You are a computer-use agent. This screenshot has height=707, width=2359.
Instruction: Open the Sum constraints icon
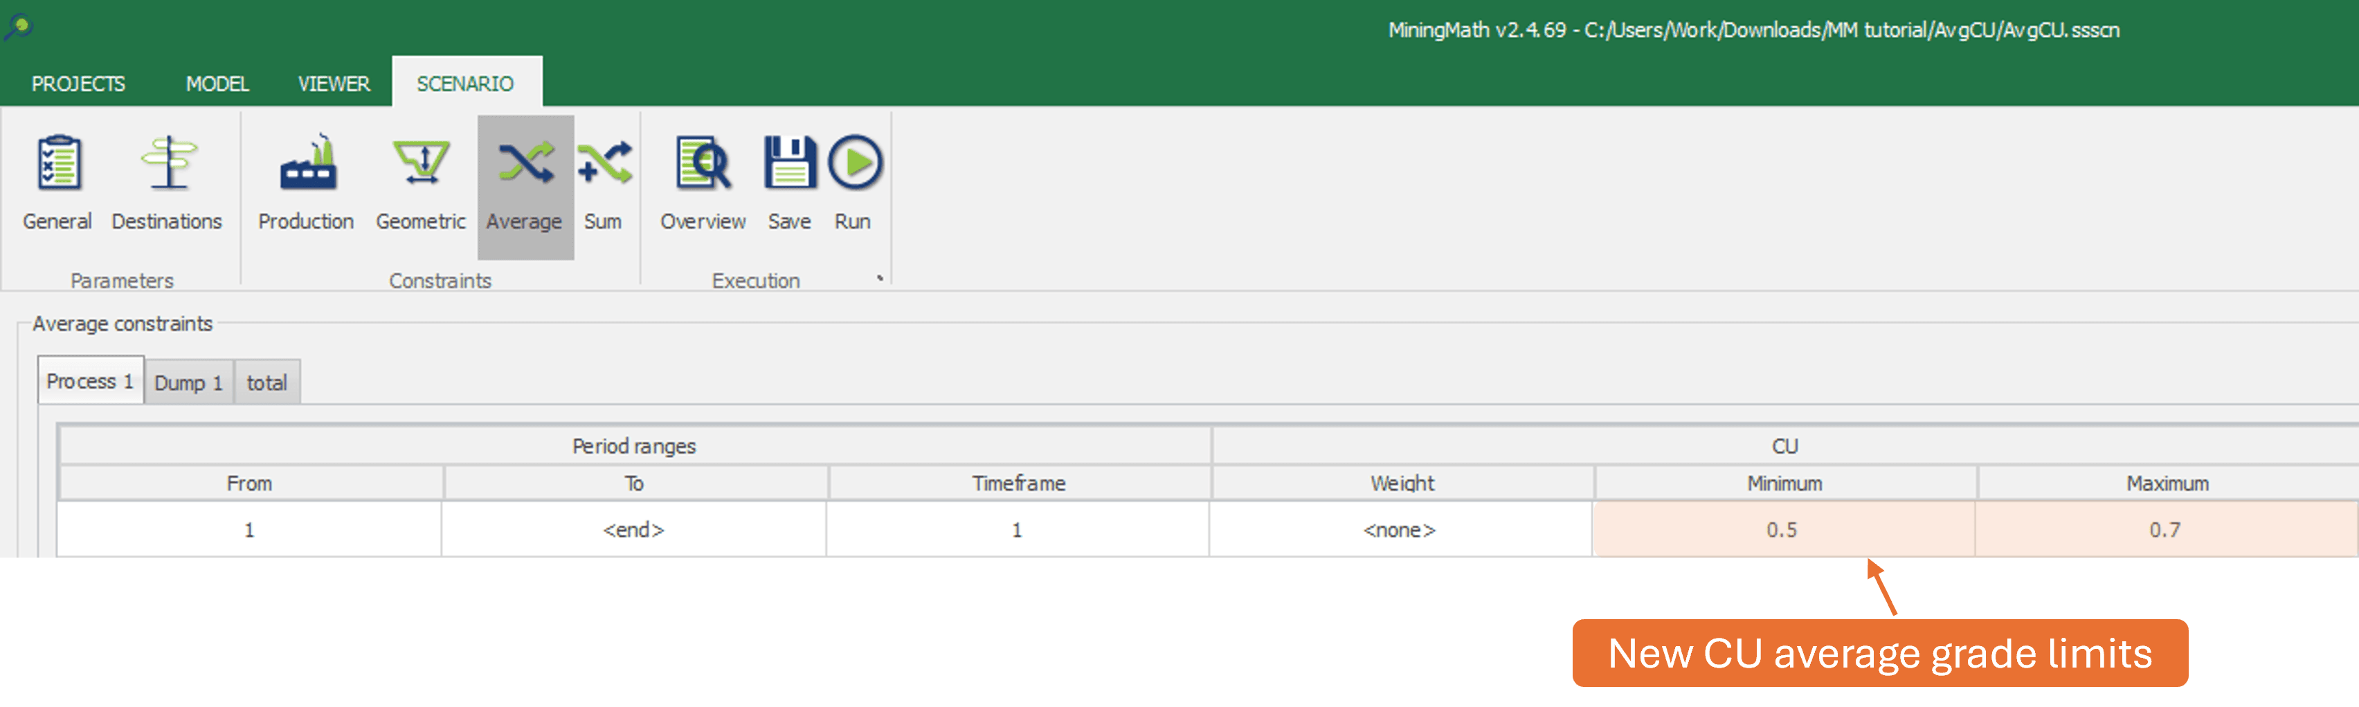[604, 165]
